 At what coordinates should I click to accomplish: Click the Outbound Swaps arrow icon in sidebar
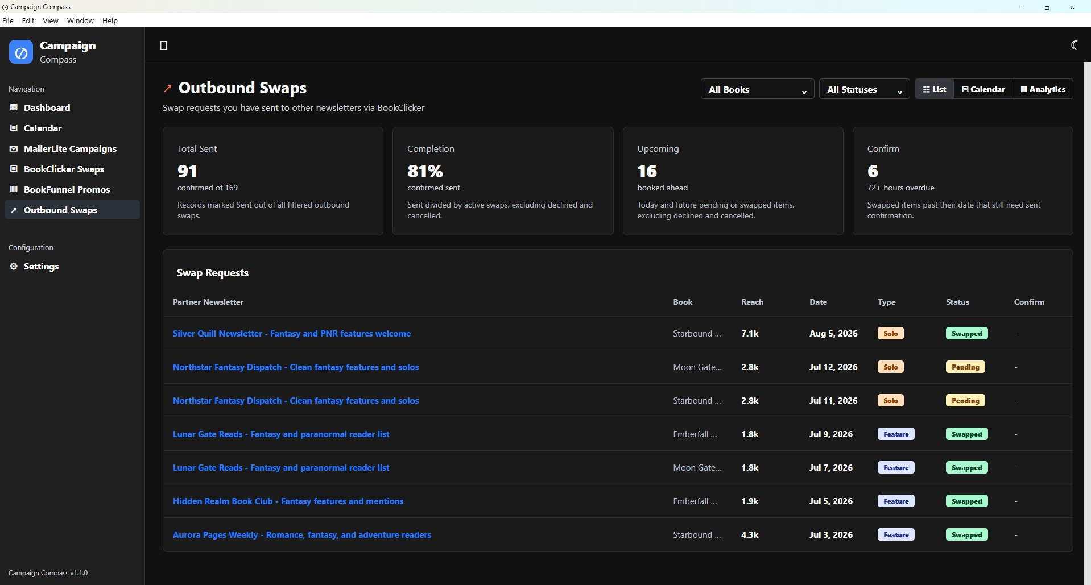click(14, 210)
